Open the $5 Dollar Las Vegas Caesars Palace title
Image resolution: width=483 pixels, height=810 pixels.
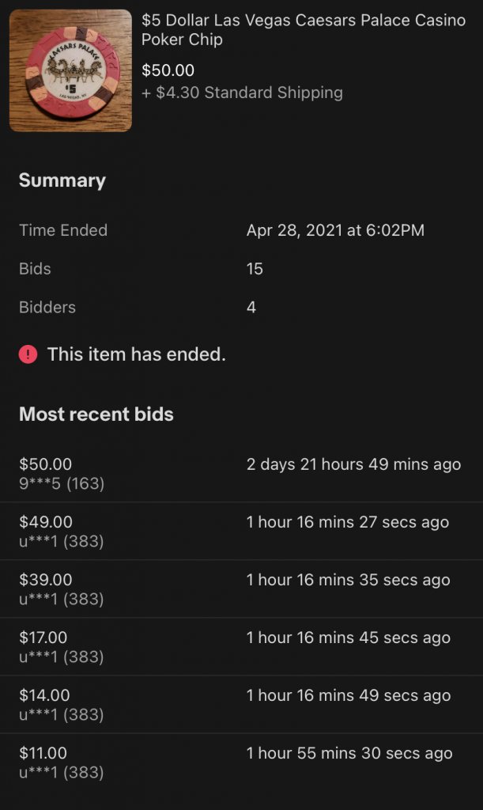303,30
